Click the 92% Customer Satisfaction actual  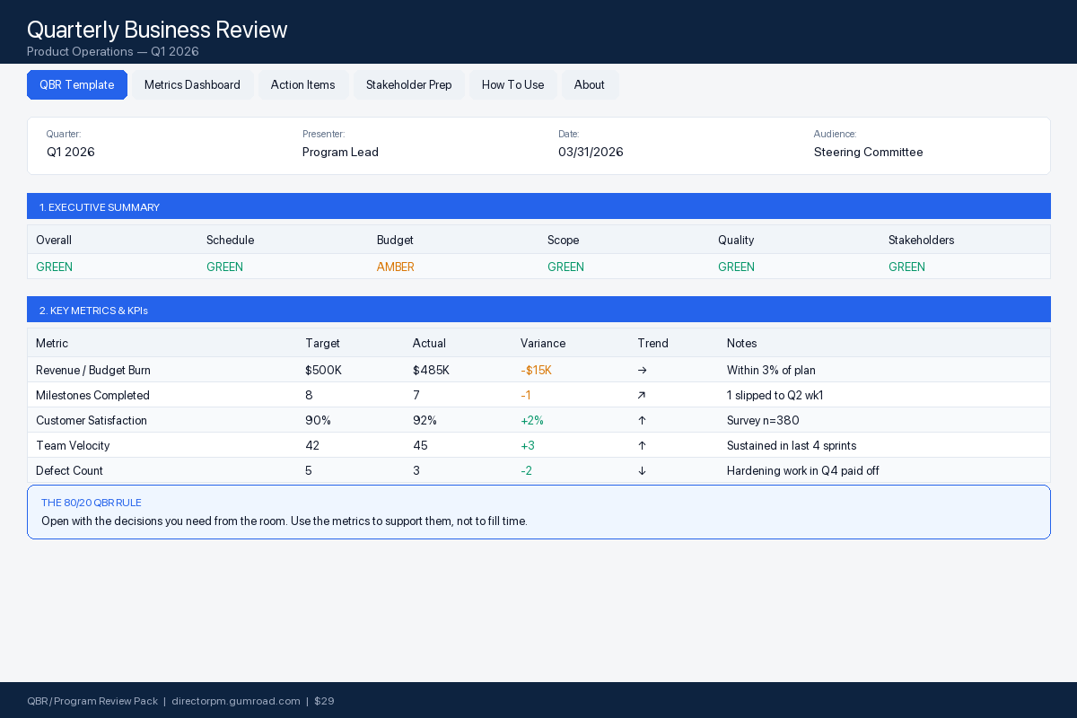coord(425,420)
